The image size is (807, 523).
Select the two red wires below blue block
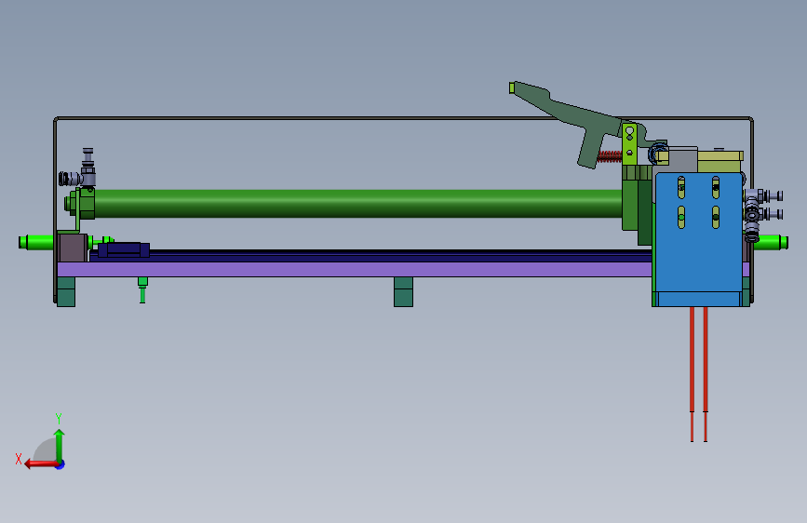(698, 374)
